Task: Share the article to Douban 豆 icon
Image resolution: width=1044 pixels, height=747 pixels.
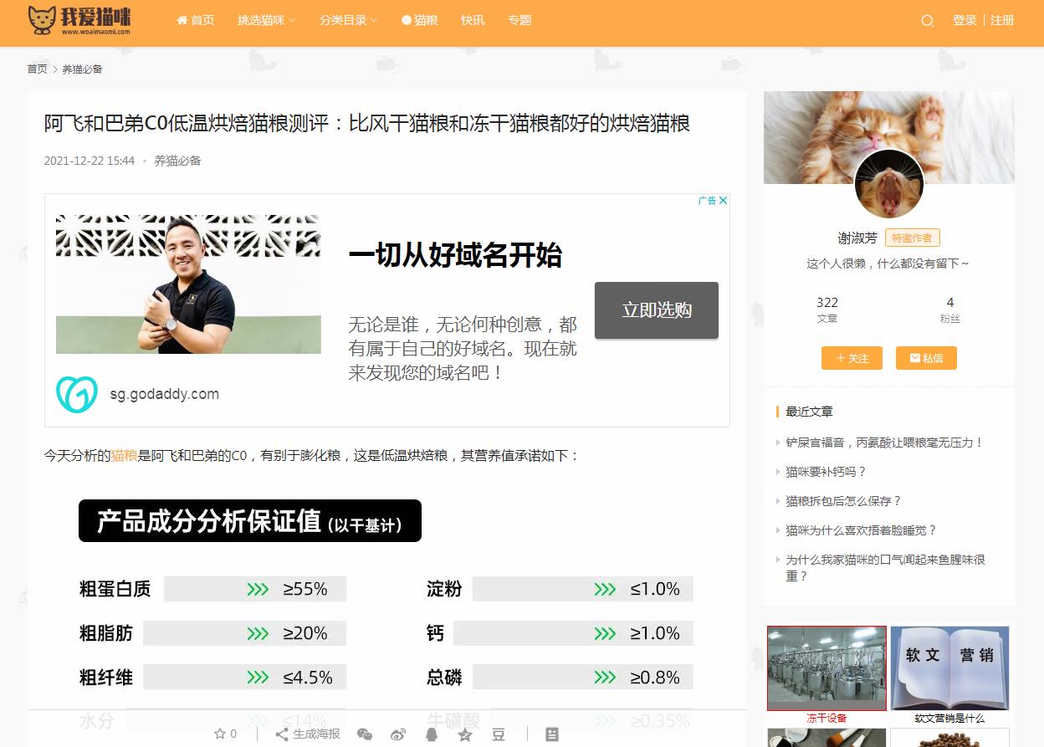Action: click(x=499, y=734)
